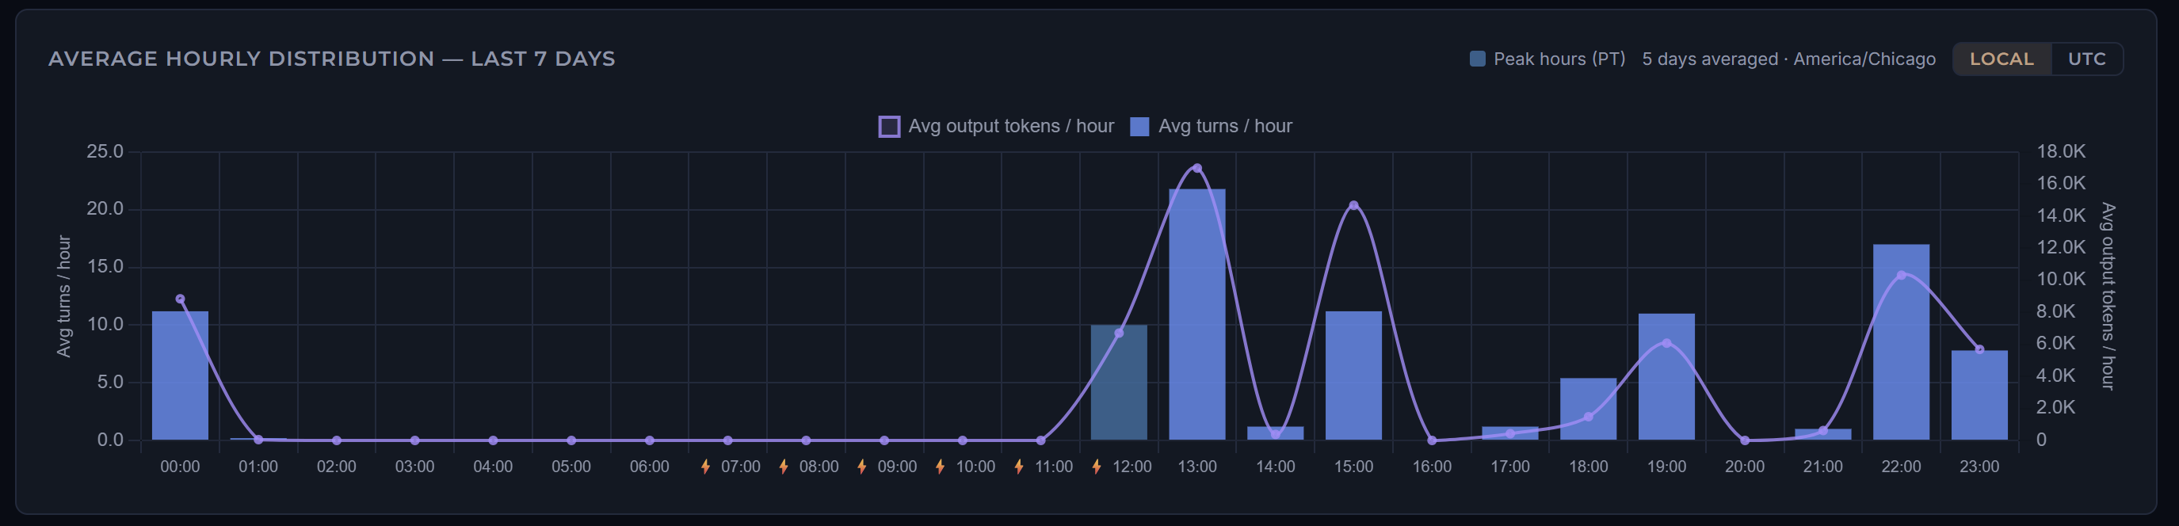2179x526 pixels.
Task: Click the lightning icon beside 10:00
Action: point(940,467)
